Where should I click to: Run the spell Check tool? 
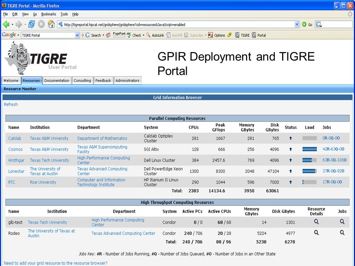(134, 35)
